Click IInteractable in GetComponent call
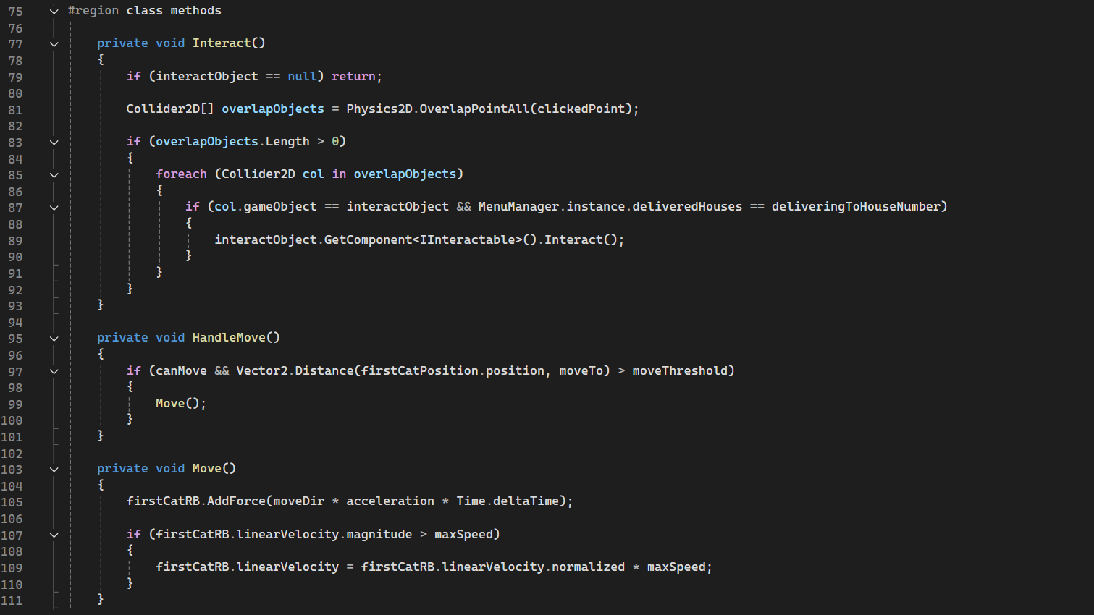 (x=467, y=240)
